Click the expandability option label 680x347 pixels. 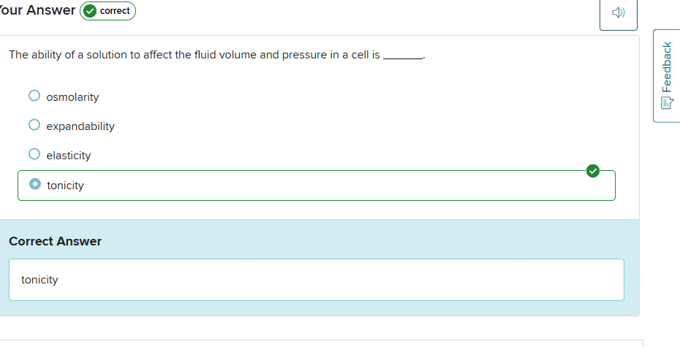[x=80, y=126]
